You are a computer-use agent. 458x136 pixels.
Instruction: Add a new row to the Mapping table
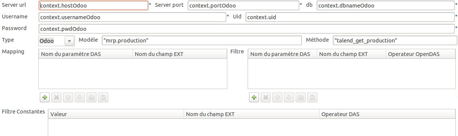point(44,98)
